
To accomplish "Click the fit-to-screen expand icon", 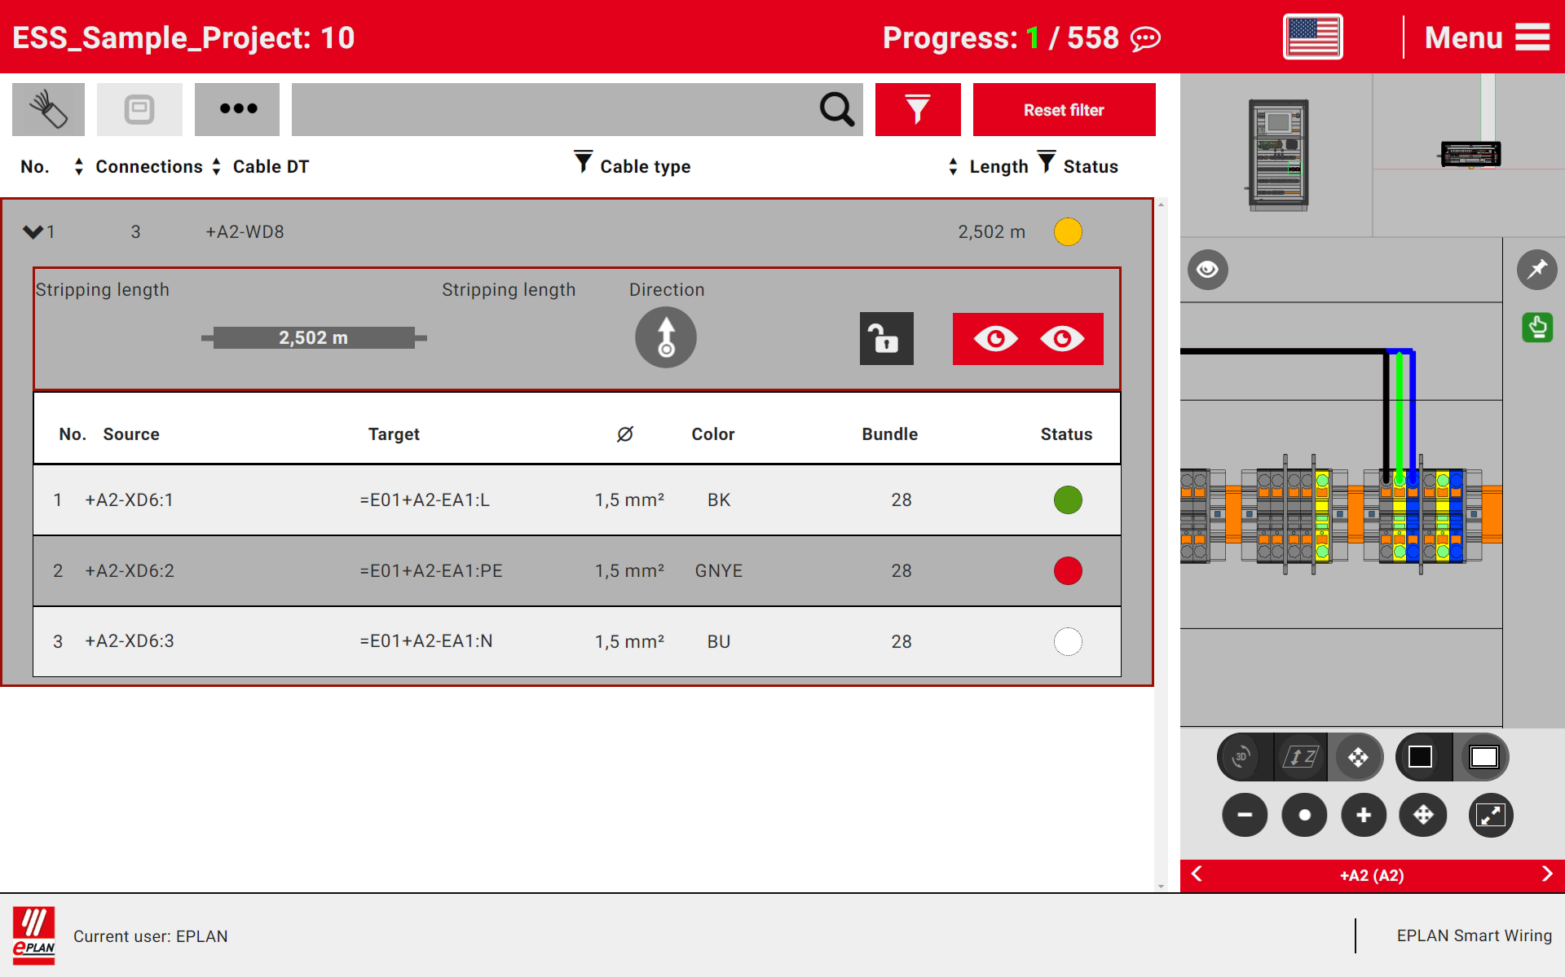I will tap(1491, 815).
